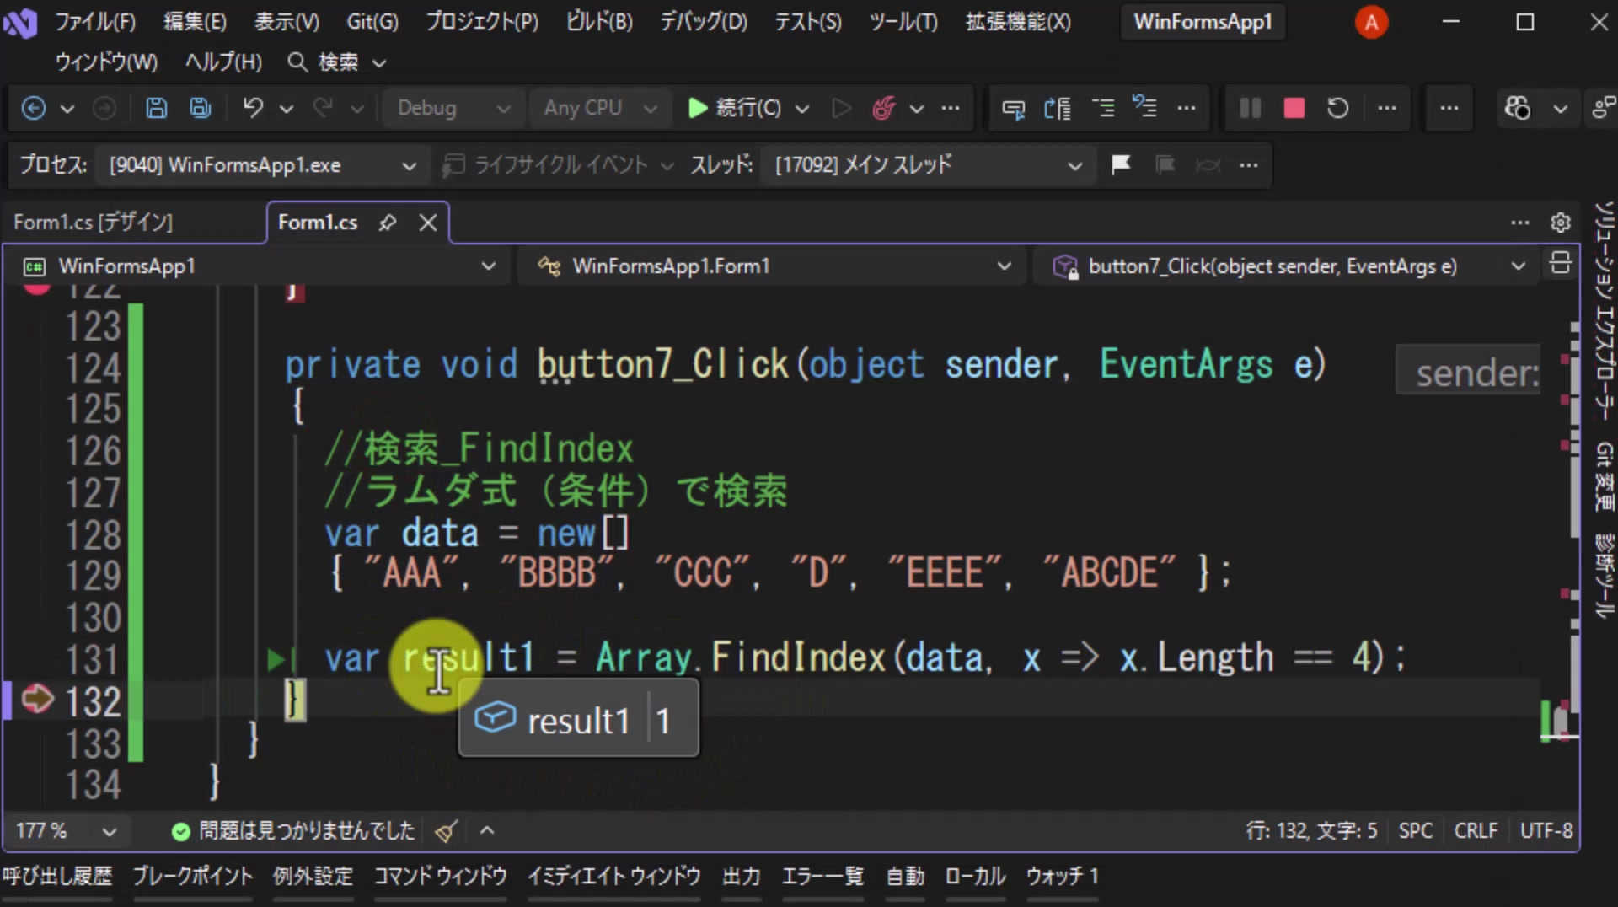Open the Any CPU platform dropdown
Viewport: 1618px width, 907px height.
(599, 108)
